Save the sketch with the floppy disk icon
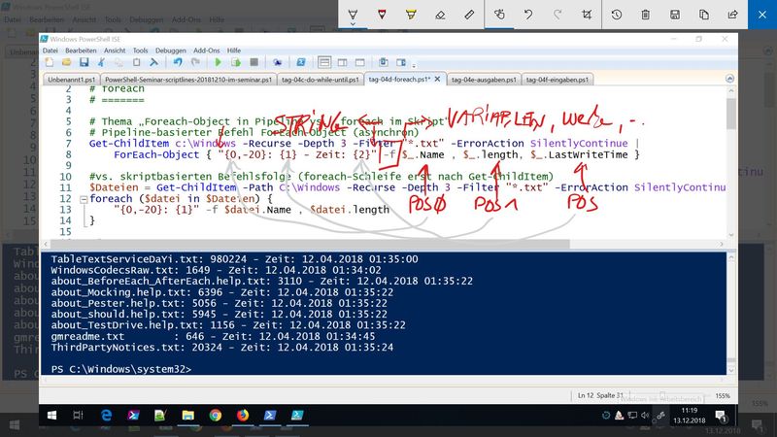The image size is (777, 437). coord(674,15)
